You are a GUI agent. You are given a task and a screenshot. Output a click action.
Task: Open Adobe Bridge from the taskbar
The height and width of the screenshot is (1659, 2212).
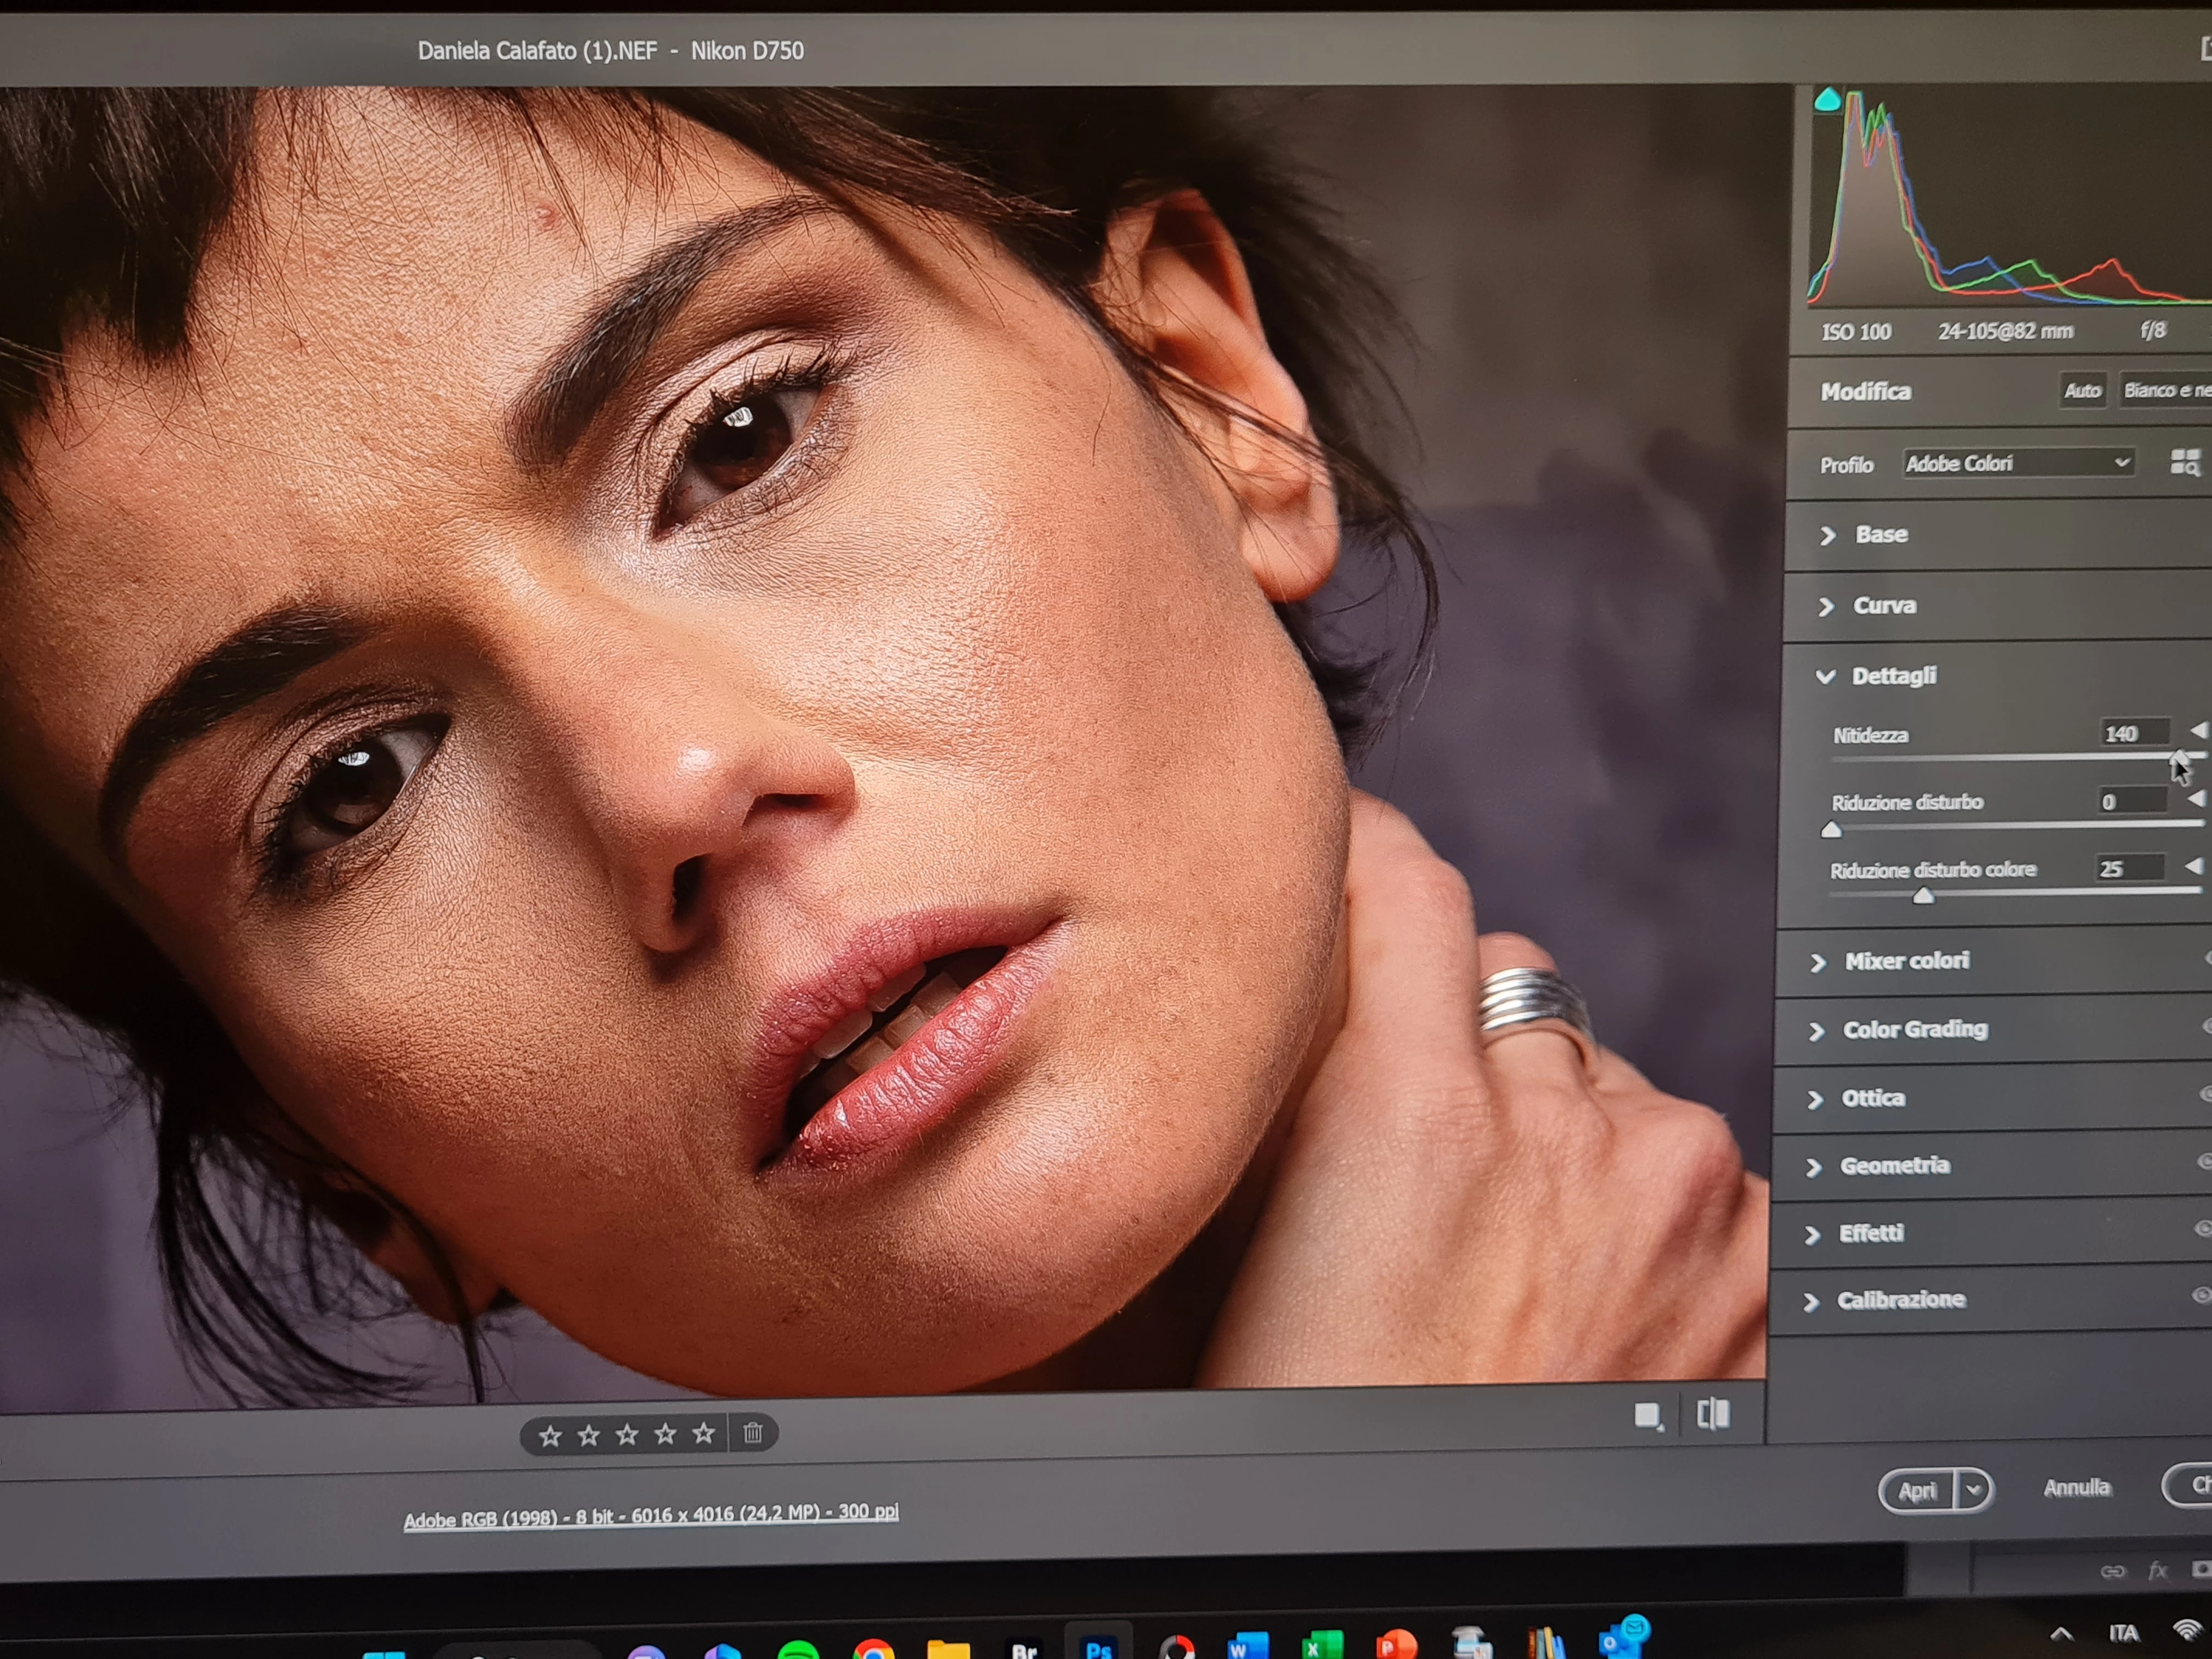pyautogui.click(x=1024, y=1648)
